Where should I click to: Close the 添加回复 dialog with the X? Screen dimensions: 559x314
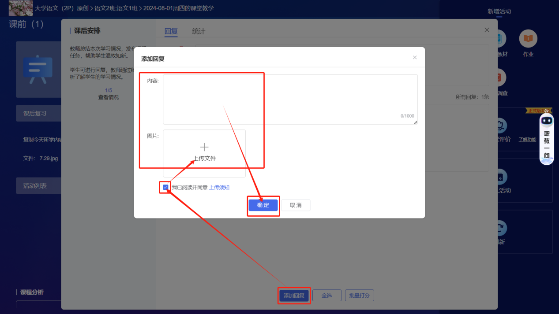[415, 58]
